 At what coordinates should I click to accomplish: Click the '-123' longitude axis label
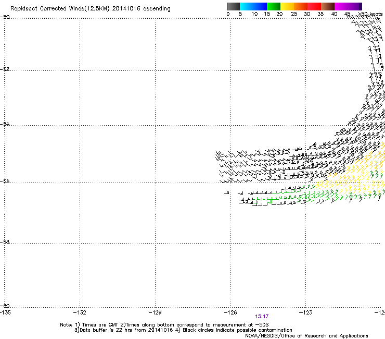tap(306, 312)
